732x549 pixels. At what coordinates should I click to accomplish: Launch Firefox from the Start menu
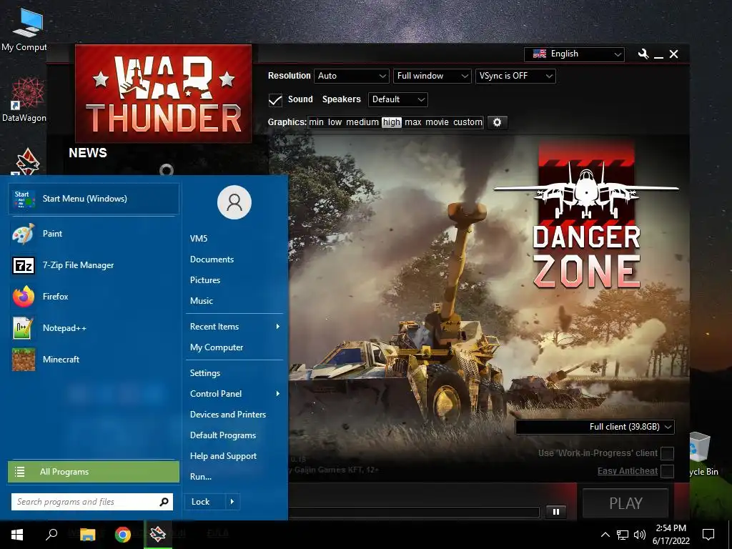coord(94,297)
